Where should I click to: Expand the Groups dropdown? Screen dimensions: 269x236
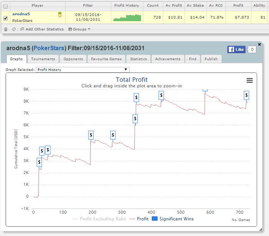pyautogui.click(x=79, y=29)
